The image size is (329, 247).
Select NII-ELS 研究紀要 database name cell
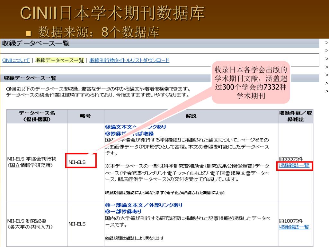tap(37, 224)
